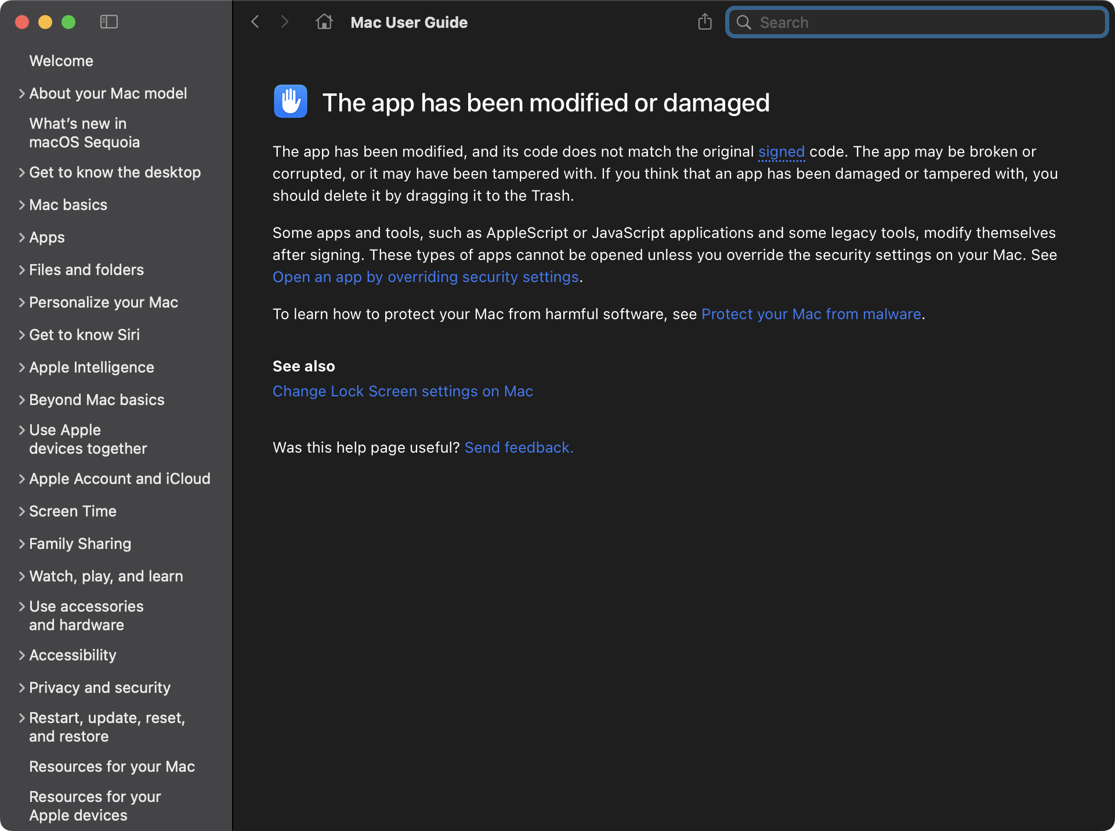
Task: Select Mac basics sidebar label
Action: (x=68, y=205)
